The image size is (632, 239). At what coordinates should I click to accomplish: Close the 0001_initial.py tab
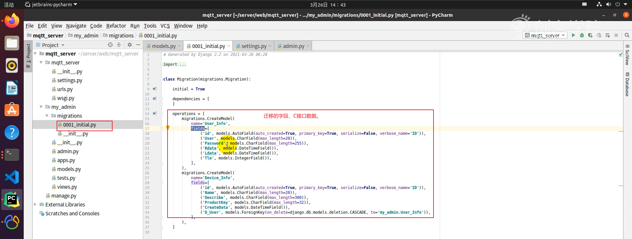(x=229, y=46)
